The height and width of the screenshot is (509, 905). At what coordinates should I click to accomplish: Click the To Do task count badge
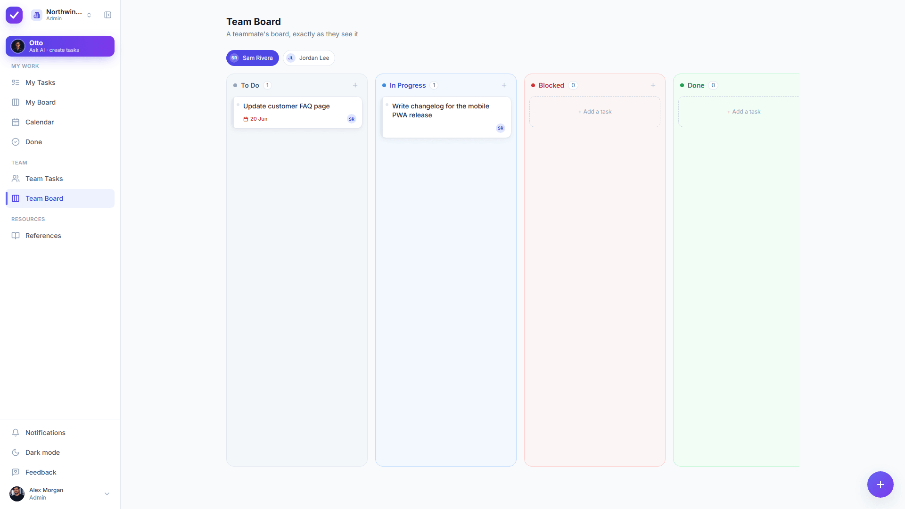pyautogui.click(x=267, y=85)
